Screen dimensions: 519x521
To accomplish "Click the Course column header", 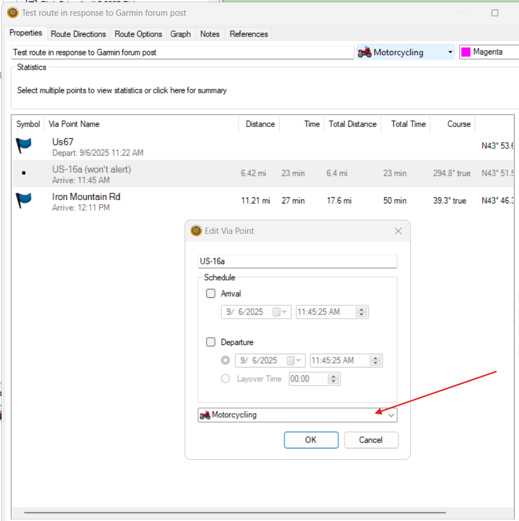I will [x=453, y=124].
